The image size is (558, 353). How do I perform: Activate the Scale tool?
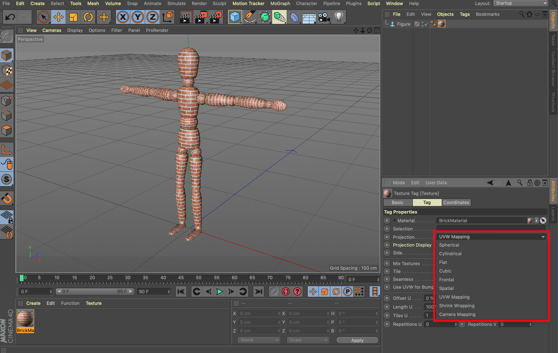(73, 17)
